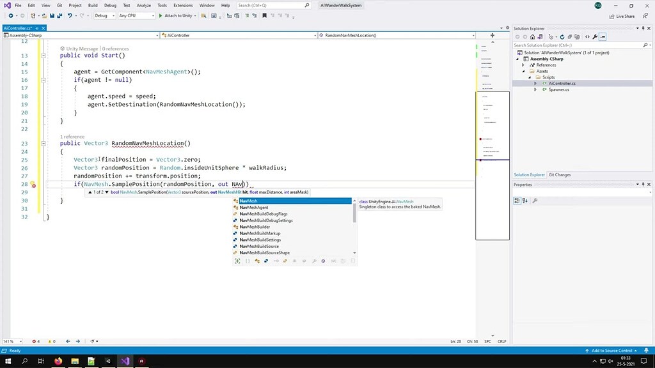Image resolution: width=655 pixels, height=368 pixels.
Task: Pin the Properties panel
Action: tap(643, 184)
